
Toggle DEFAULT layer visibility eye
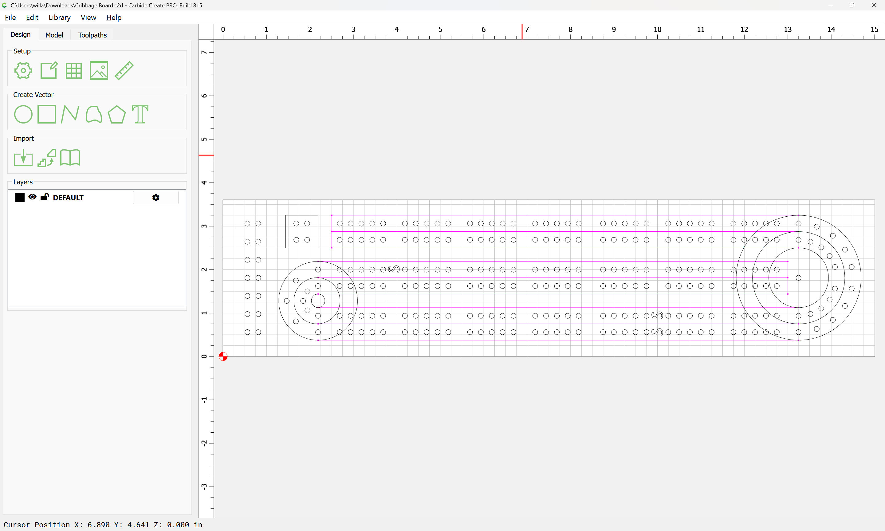pyautogui.click(x=32, y=197)
